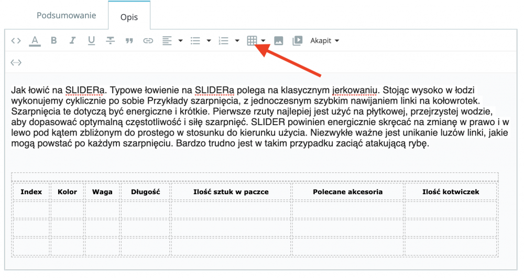Image resolution: width=524 pixels, height=278 pixels.
Task: Toggle italic formatting
Action: click(x=72, y=41)
